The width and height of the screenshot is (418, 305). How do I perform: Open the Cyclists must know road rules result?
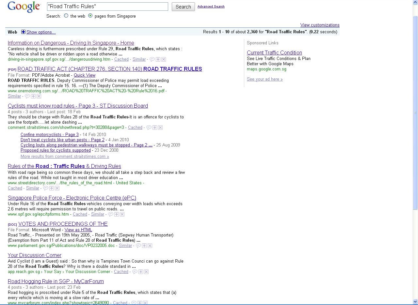(78, 106)
